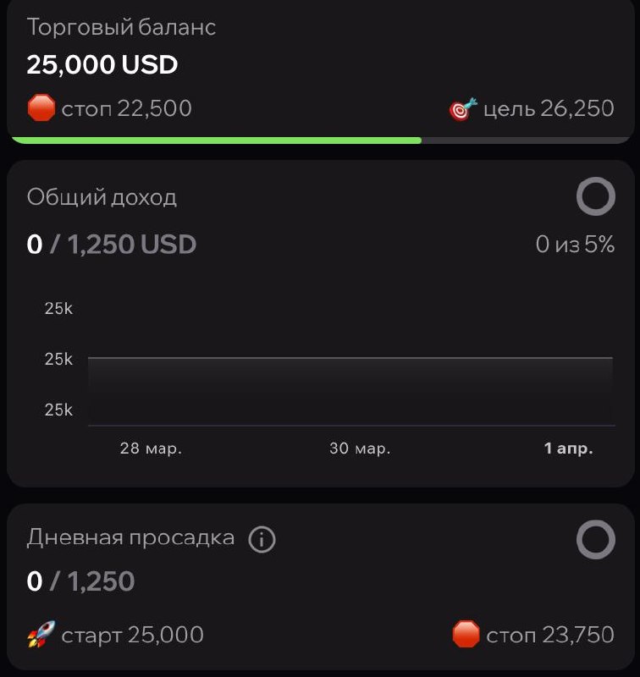Tap the цель 26,250 target label
The height and width of the screenshot is (677, 640).
[549, 109]
